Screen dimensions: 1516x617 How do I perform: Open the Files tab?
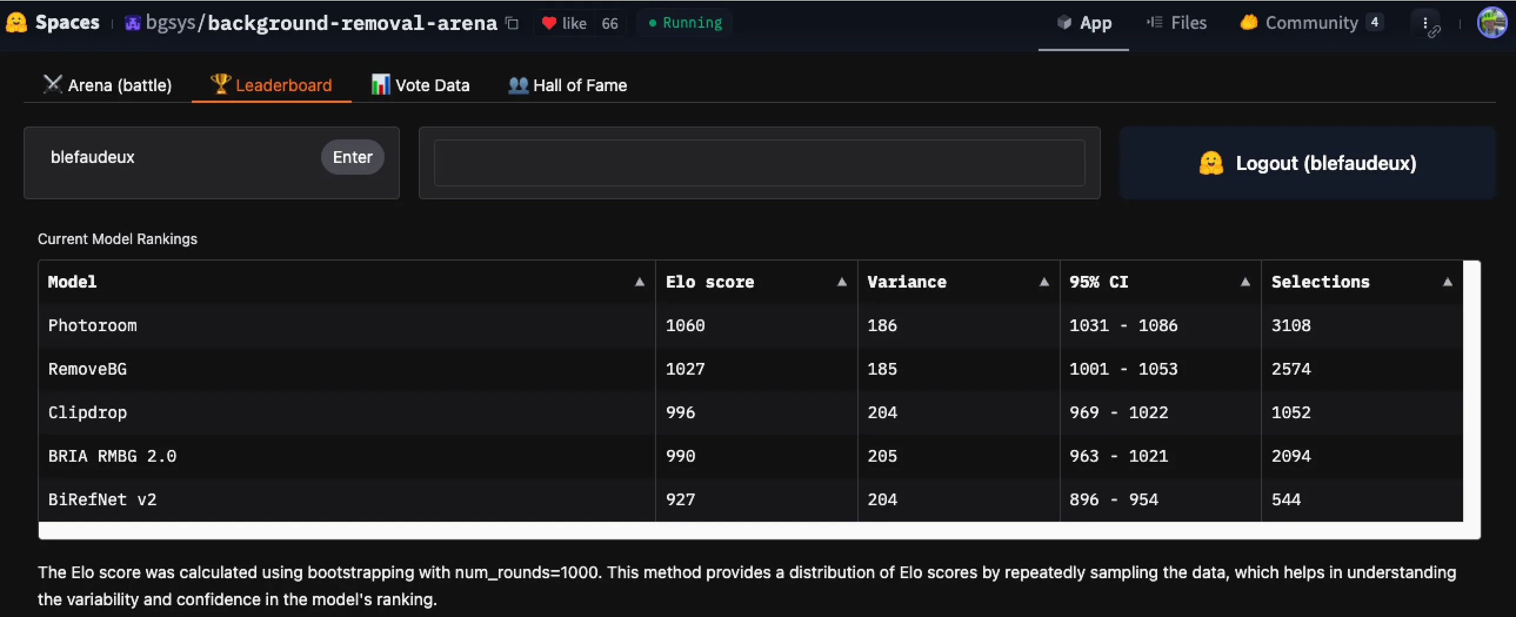1177,23
